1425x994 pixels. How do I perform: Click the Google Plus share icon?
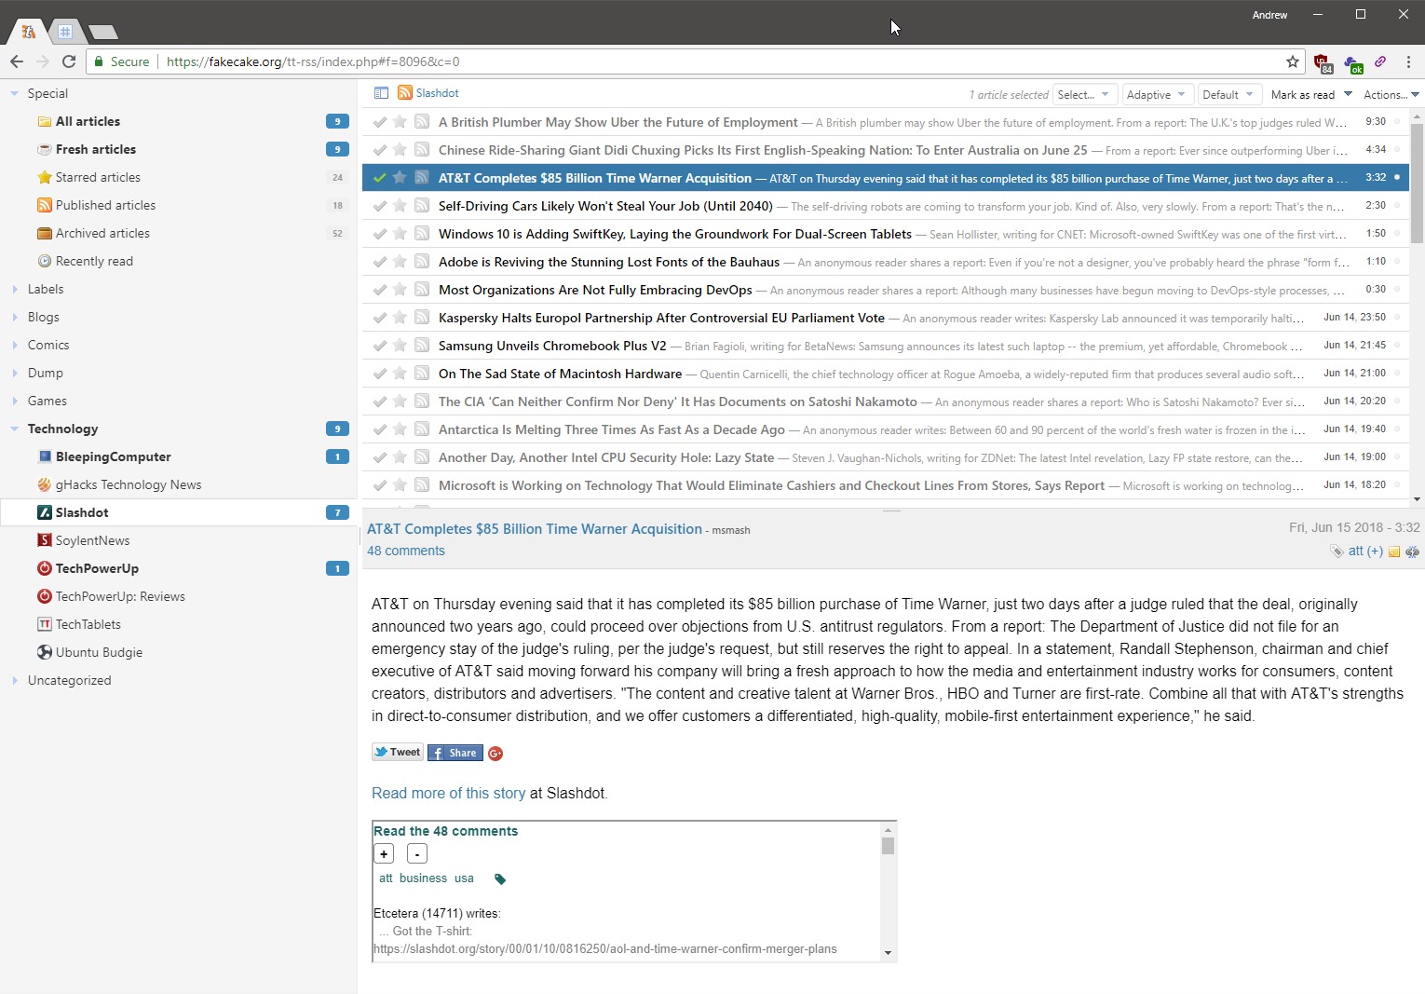click(495, 754)
